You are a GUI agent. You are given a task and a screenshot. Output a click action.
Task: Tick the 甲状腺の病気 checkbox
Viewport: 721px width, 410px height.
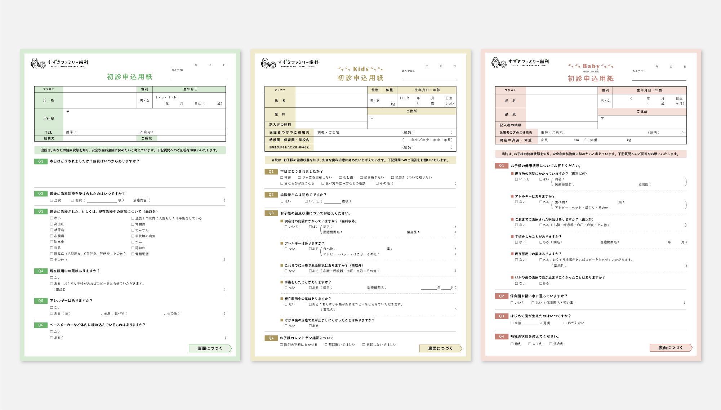pyautogui.click(x=133, y=236)
